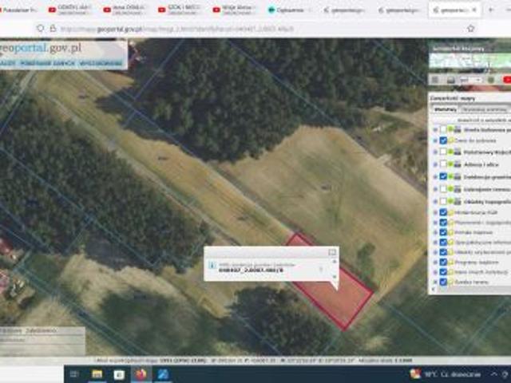Viewport: 511px width, 383px height.
Task: Click the green globe icon in the map toolbar
Action: (491, 80)
